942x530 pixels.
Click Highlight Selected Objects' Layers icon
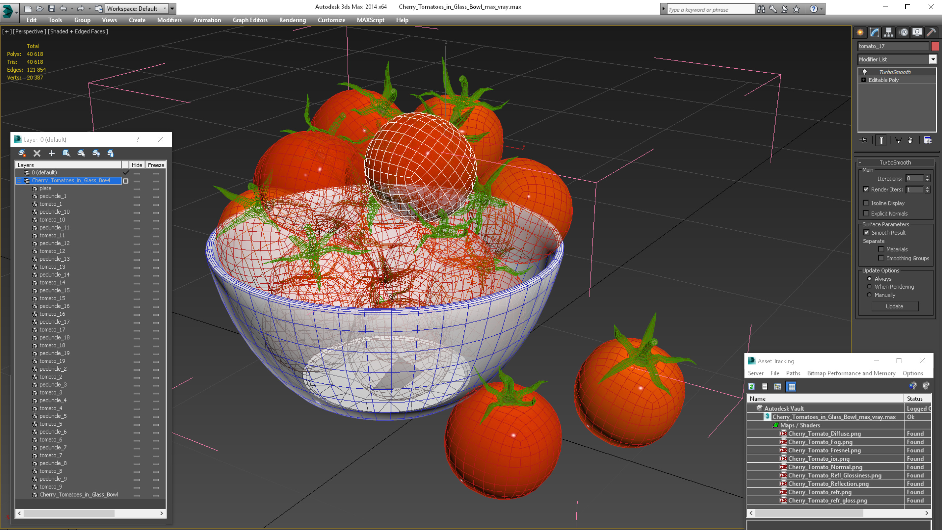[x=81, y=153]
